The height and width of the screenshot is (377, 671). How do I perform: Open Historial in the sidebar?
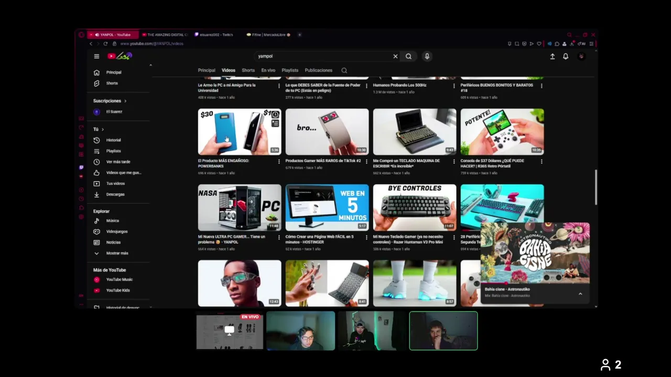pos(114,140)
